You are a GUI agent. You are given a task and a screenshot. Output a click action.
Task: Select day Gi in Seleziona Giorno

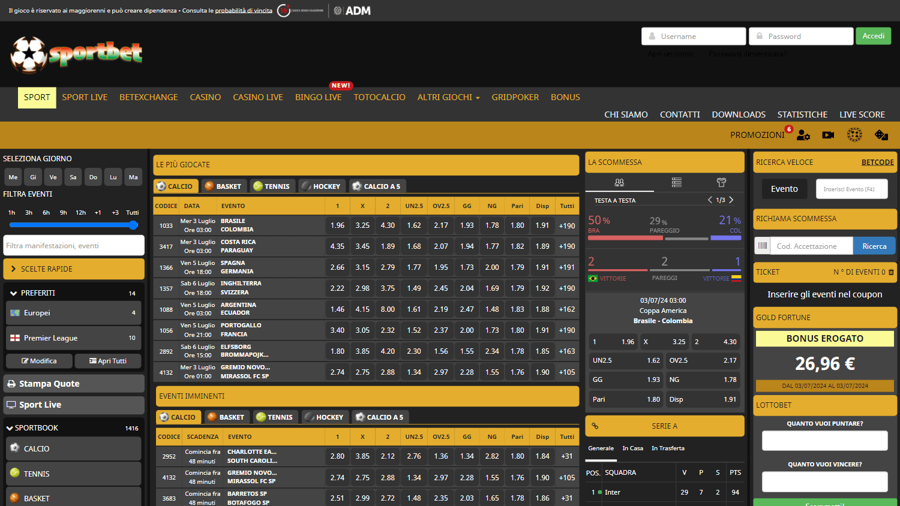coord(33,177)
